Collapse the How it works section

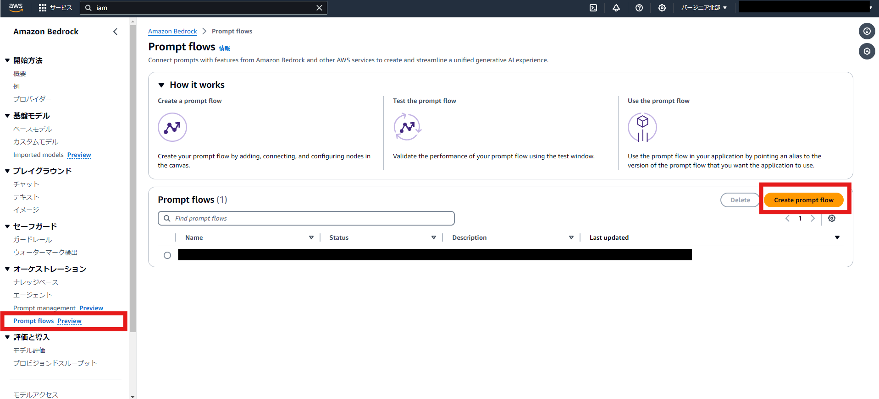(x=161, y=85)
